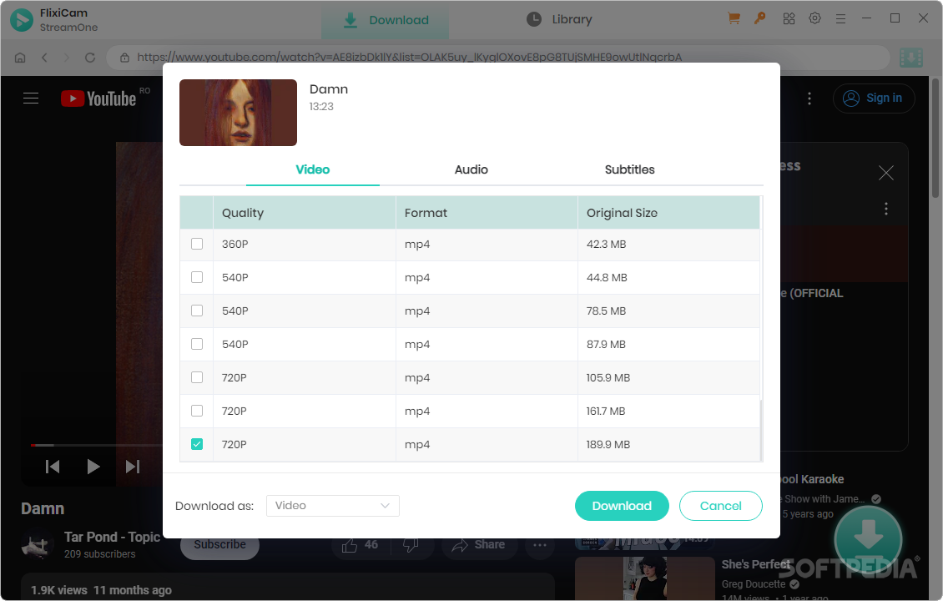Screen dimensions: 943x601
Task: Open the She's Perfect video title
Action: [x=756, y=564]
